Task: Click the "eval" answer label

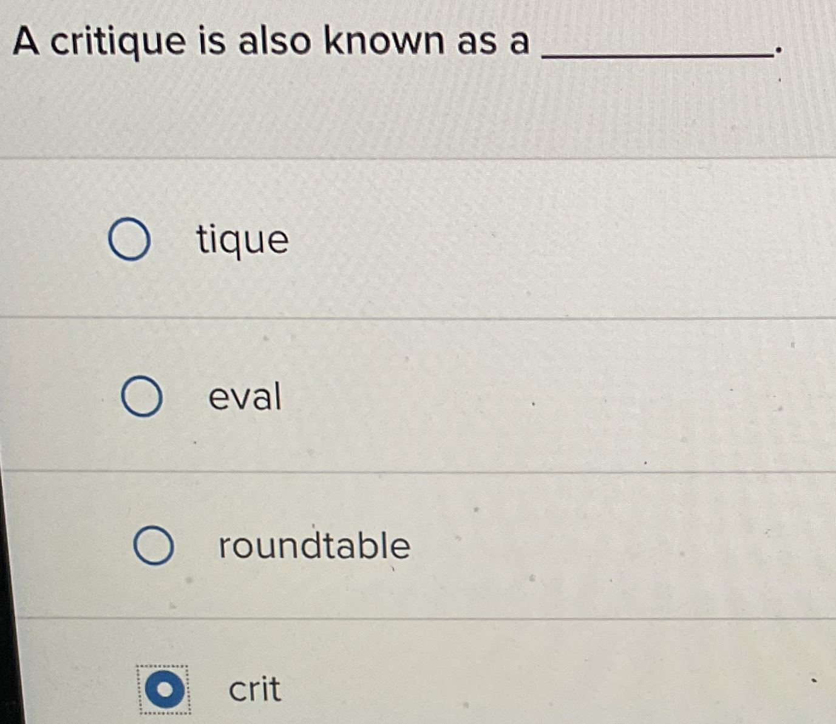Action: click(x=243, y=398)
